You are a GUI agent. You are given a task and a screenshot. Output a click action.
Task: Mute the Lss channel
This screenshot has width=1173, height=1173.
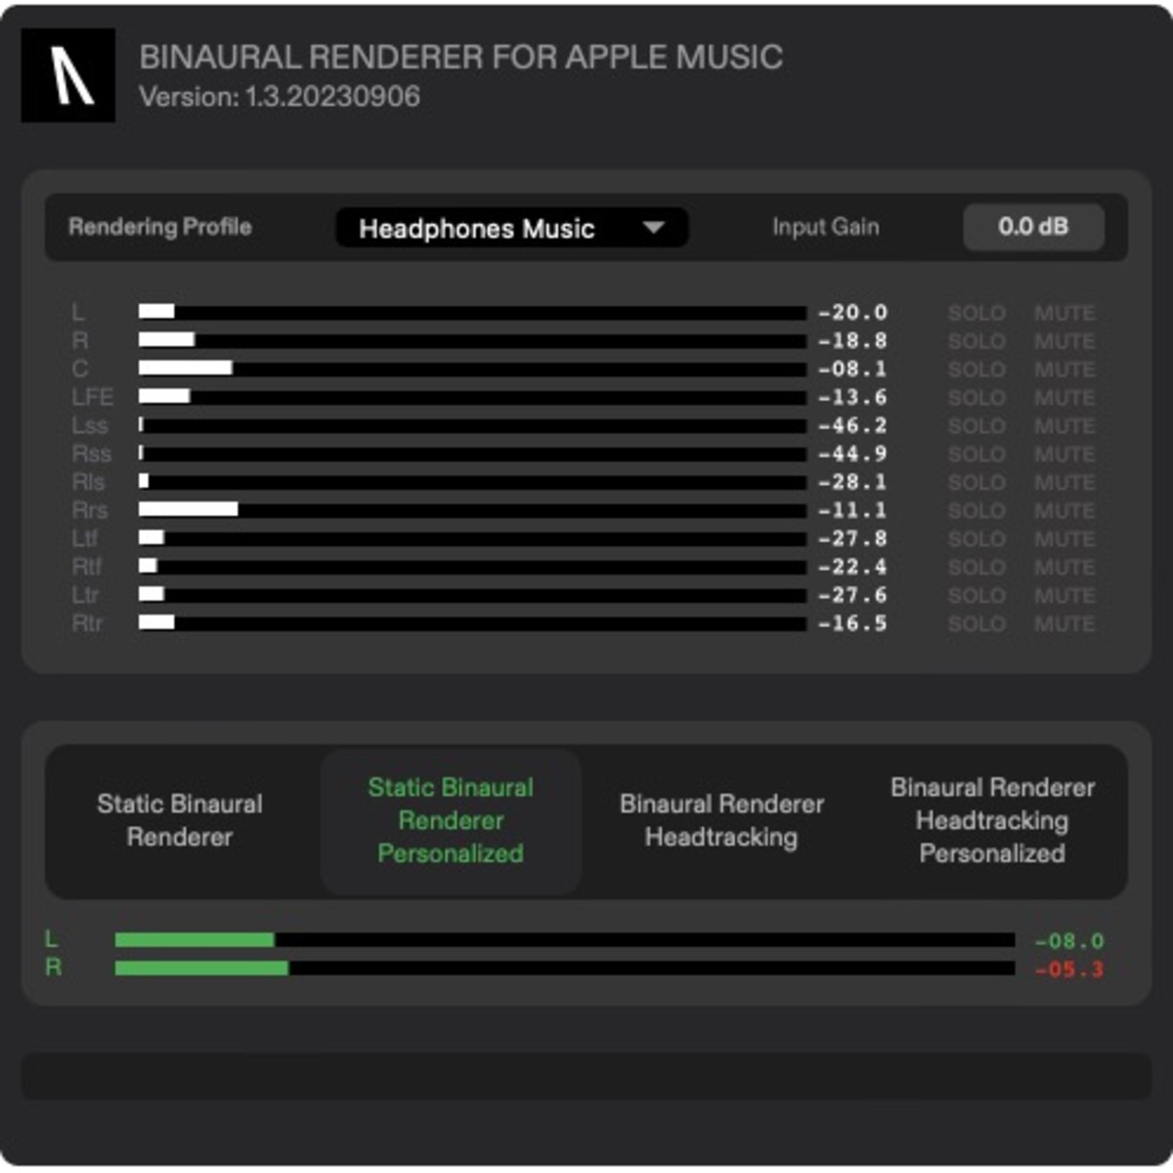[1064, 426]
